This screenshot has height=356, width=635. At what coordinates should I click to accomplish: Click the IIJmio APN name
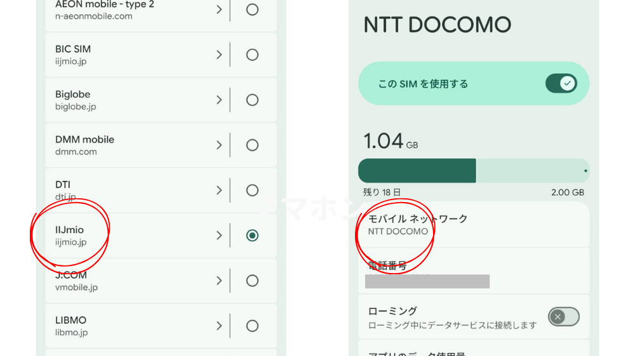tap(69, 230)
